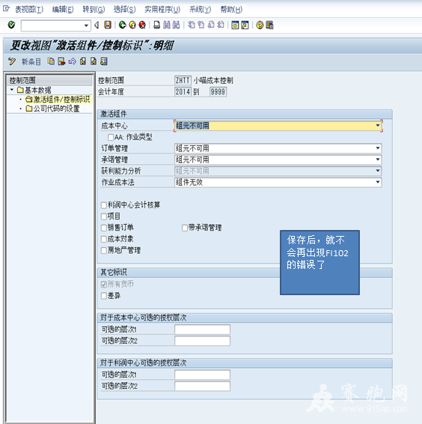Viewport: 422px width, 424px height.
Task: Open the 成本中心 dropdown list
Action: click(378, 125)
